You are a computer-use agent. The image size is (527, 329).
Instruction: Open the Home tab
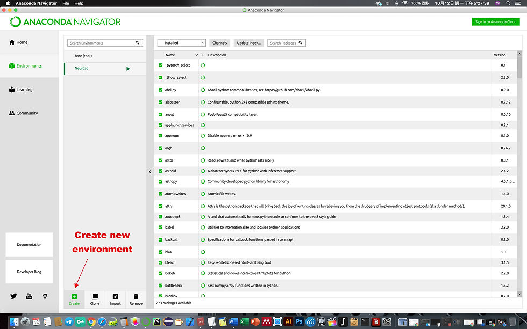point(29,42)
